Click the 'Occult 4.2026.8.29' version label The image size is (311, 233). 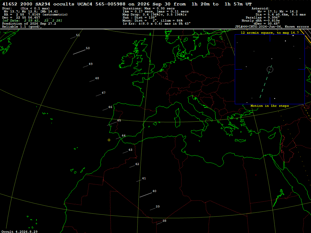pyautogui.click(x=19, y=231)
